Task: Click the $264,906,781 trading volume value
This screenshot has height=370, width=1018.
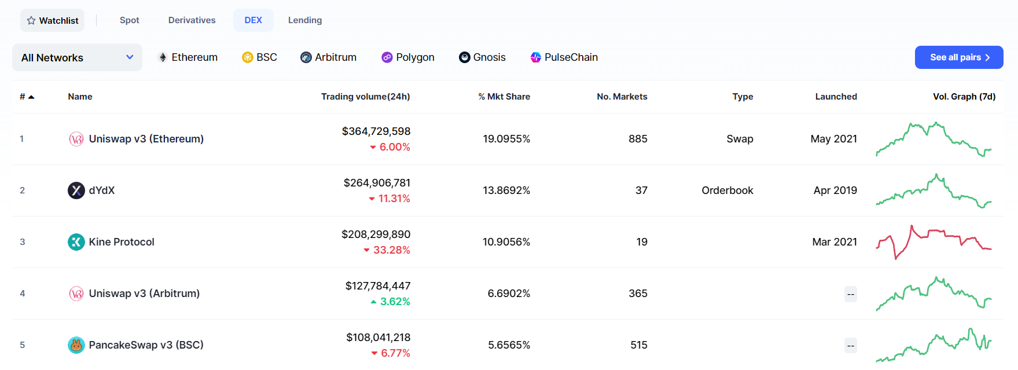Action: 377,183
